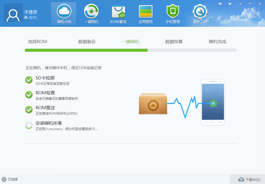Open the 一键刷机 one-click flash section
The image size is (265, 184).
point(91,14)
